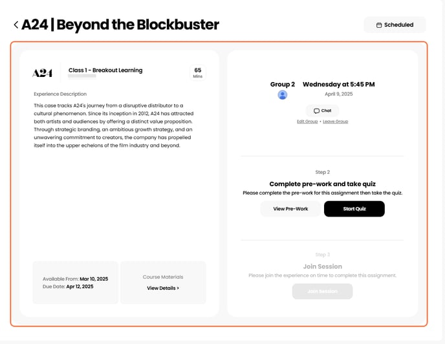Click the A24 | Beyond the Blockbuster heading
Viewport: 445px width, 344px height.
pyautogui.click(x=120, y=25)
